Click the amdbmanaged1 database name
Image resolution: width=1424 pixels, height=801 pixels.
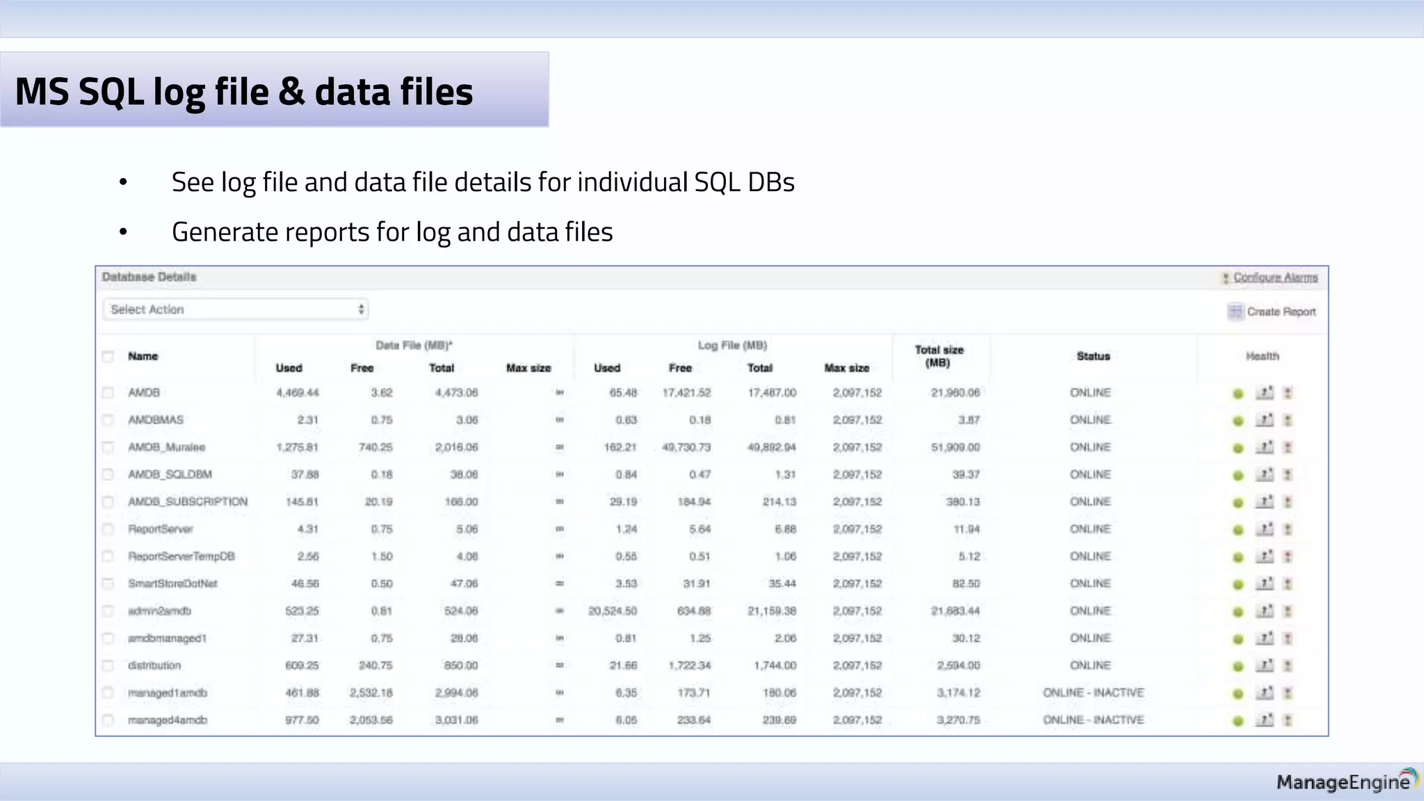click(168, 638)
